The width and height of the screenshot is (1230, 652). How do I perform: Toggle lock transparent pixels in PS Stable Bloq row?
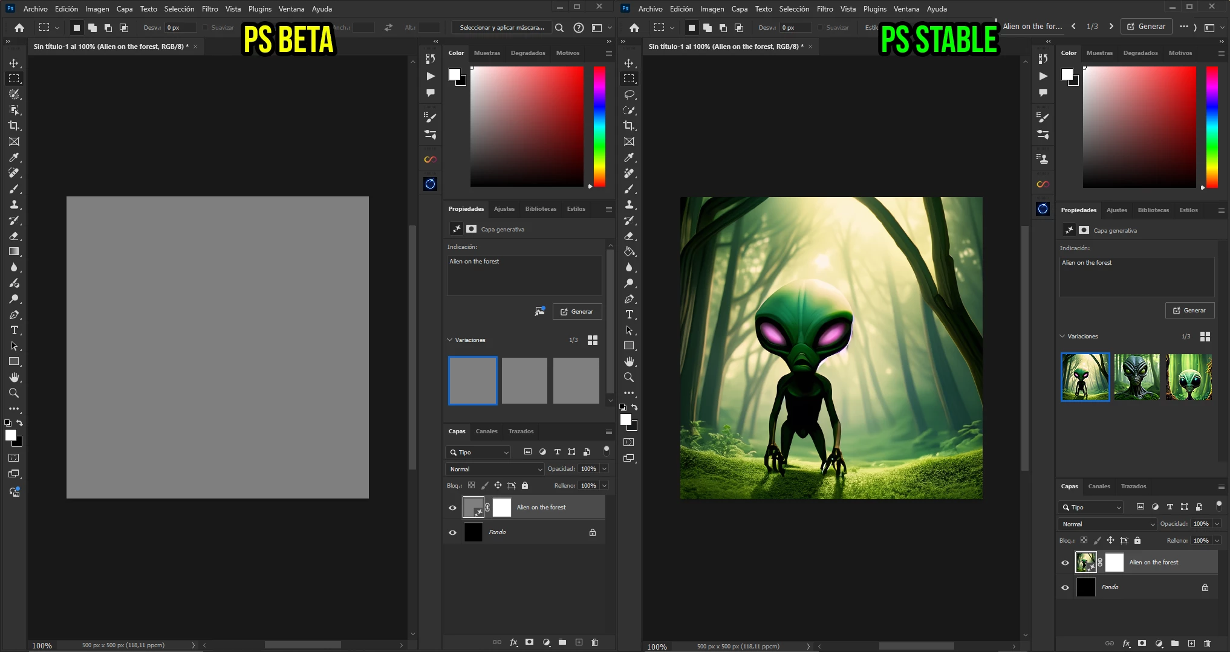point(1084,540)
